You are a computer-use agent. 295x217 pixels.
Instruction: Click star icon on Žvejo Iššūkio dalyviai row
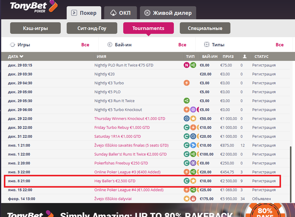coord(186,199)
